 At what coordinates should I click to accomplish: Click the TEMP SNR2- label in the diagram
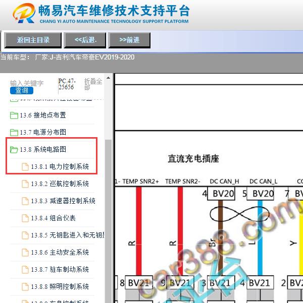pyautogui.click(x=183, y=181)
